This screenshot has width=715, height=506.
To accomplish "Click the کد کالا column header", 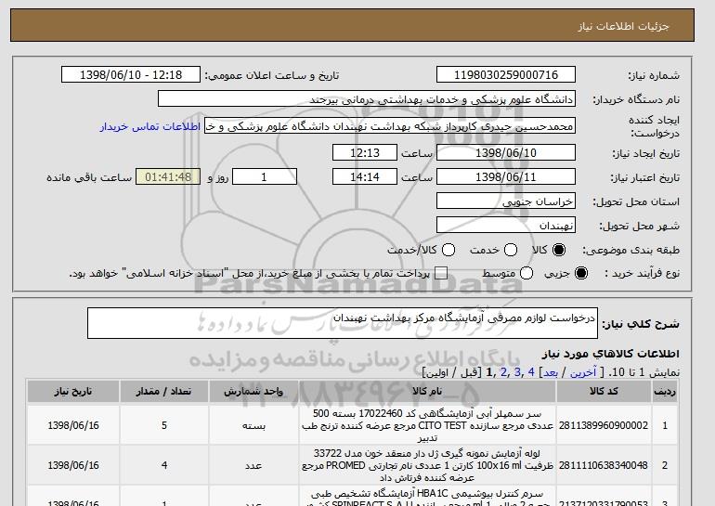I will coord(604,392).
